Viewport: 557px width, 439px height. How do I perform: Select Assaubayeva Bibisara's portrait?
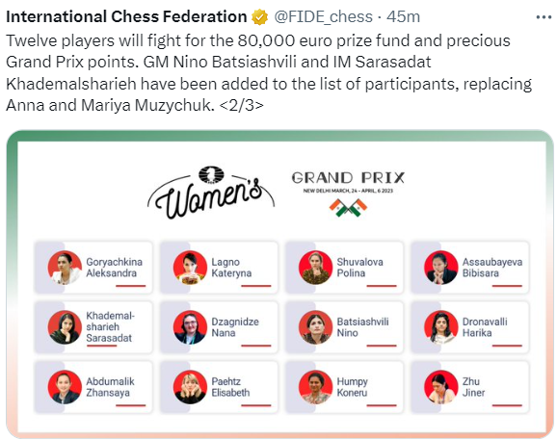pos(440,268)
